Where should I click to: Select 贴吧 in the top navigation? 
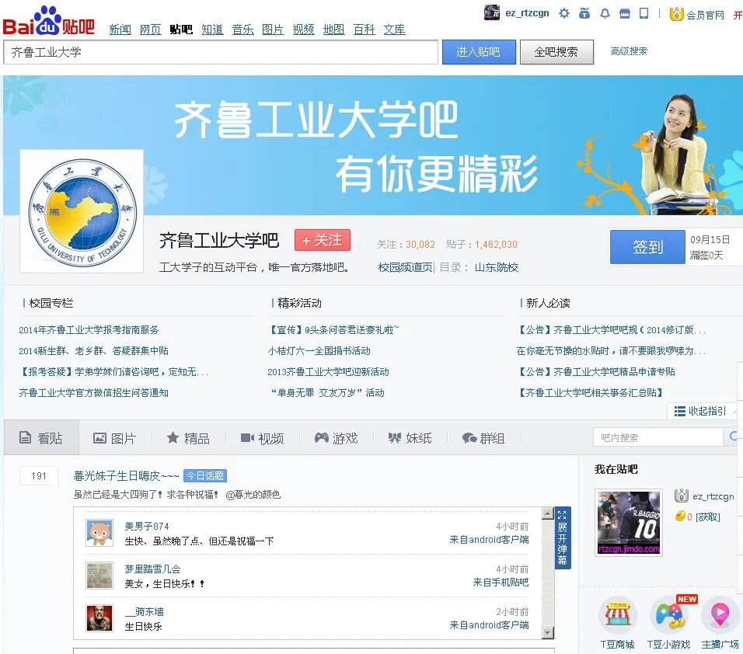180,30
